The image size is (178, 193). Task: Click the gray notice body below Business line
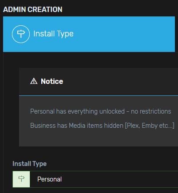(x=99, y=138)
